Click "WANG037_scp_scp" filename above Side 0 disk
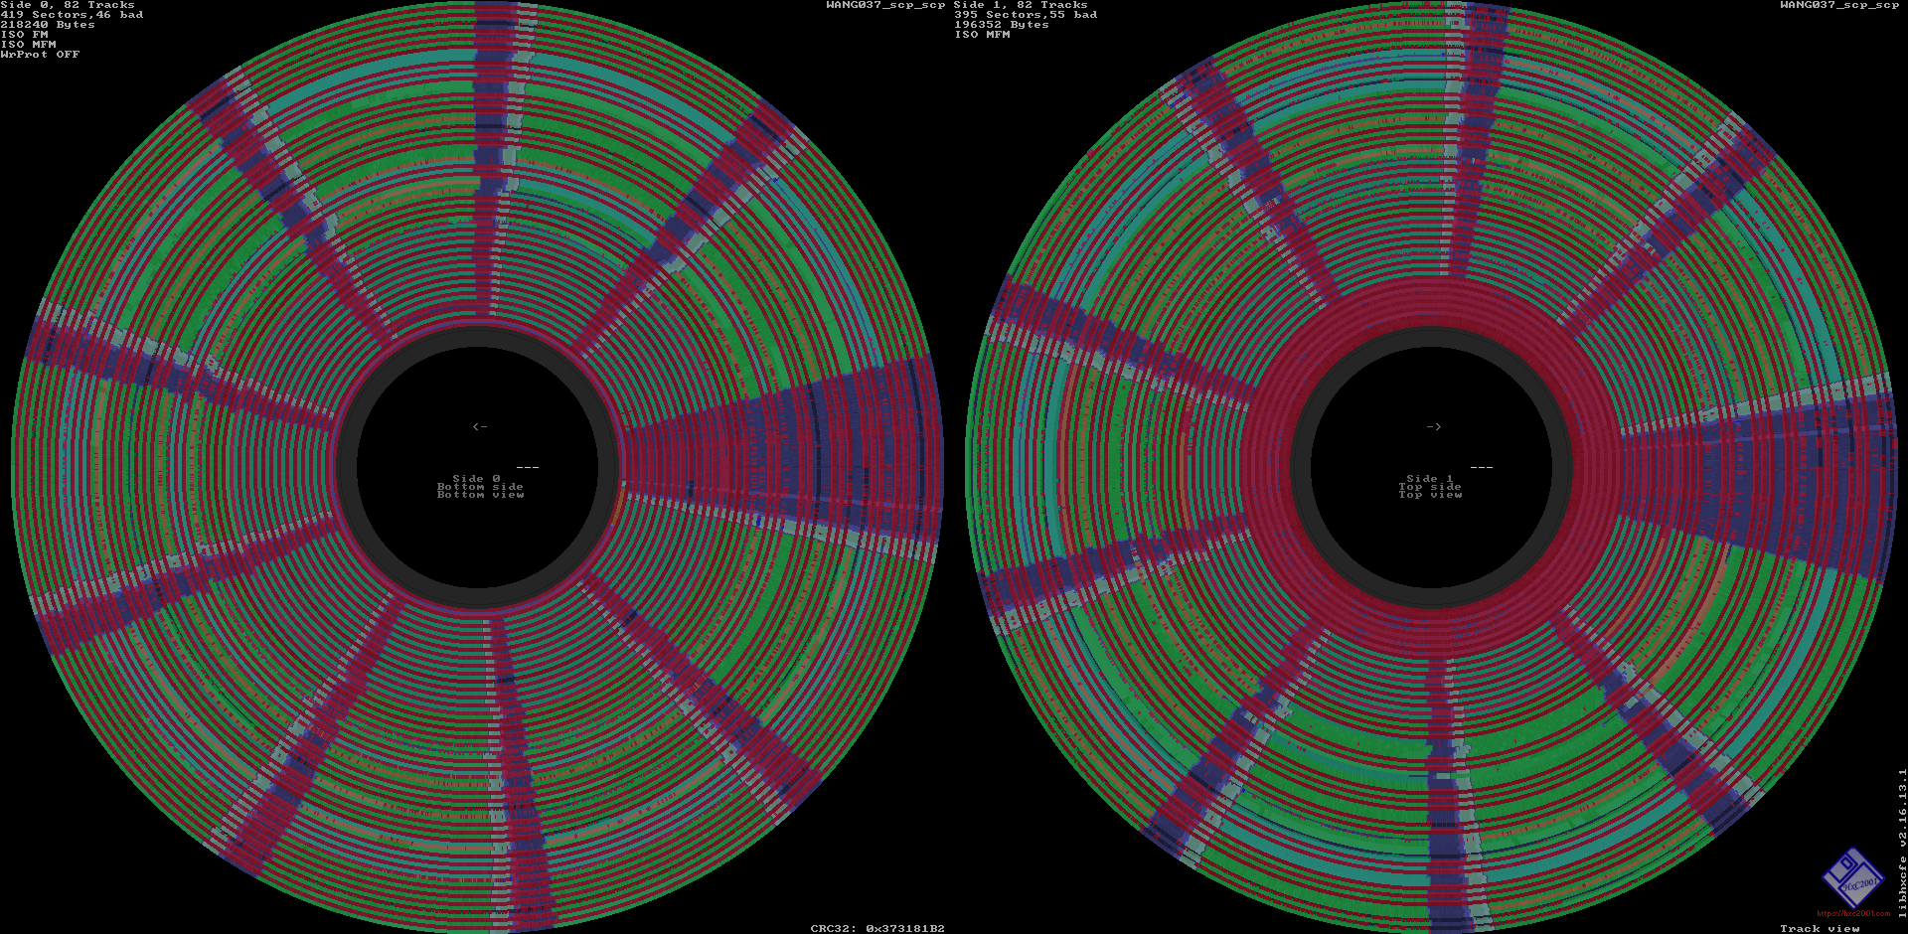Screen dimensions: 1908x934 [885, 5]
